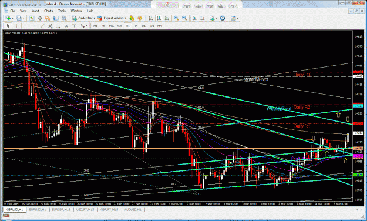Click the Templates icon
The width and height of the screenshot is (367, 221).
pos(233,18)
